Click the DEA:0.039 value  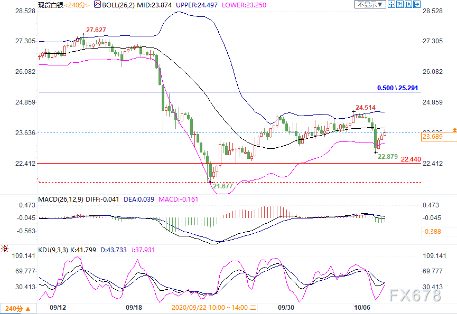coord(139,199)
